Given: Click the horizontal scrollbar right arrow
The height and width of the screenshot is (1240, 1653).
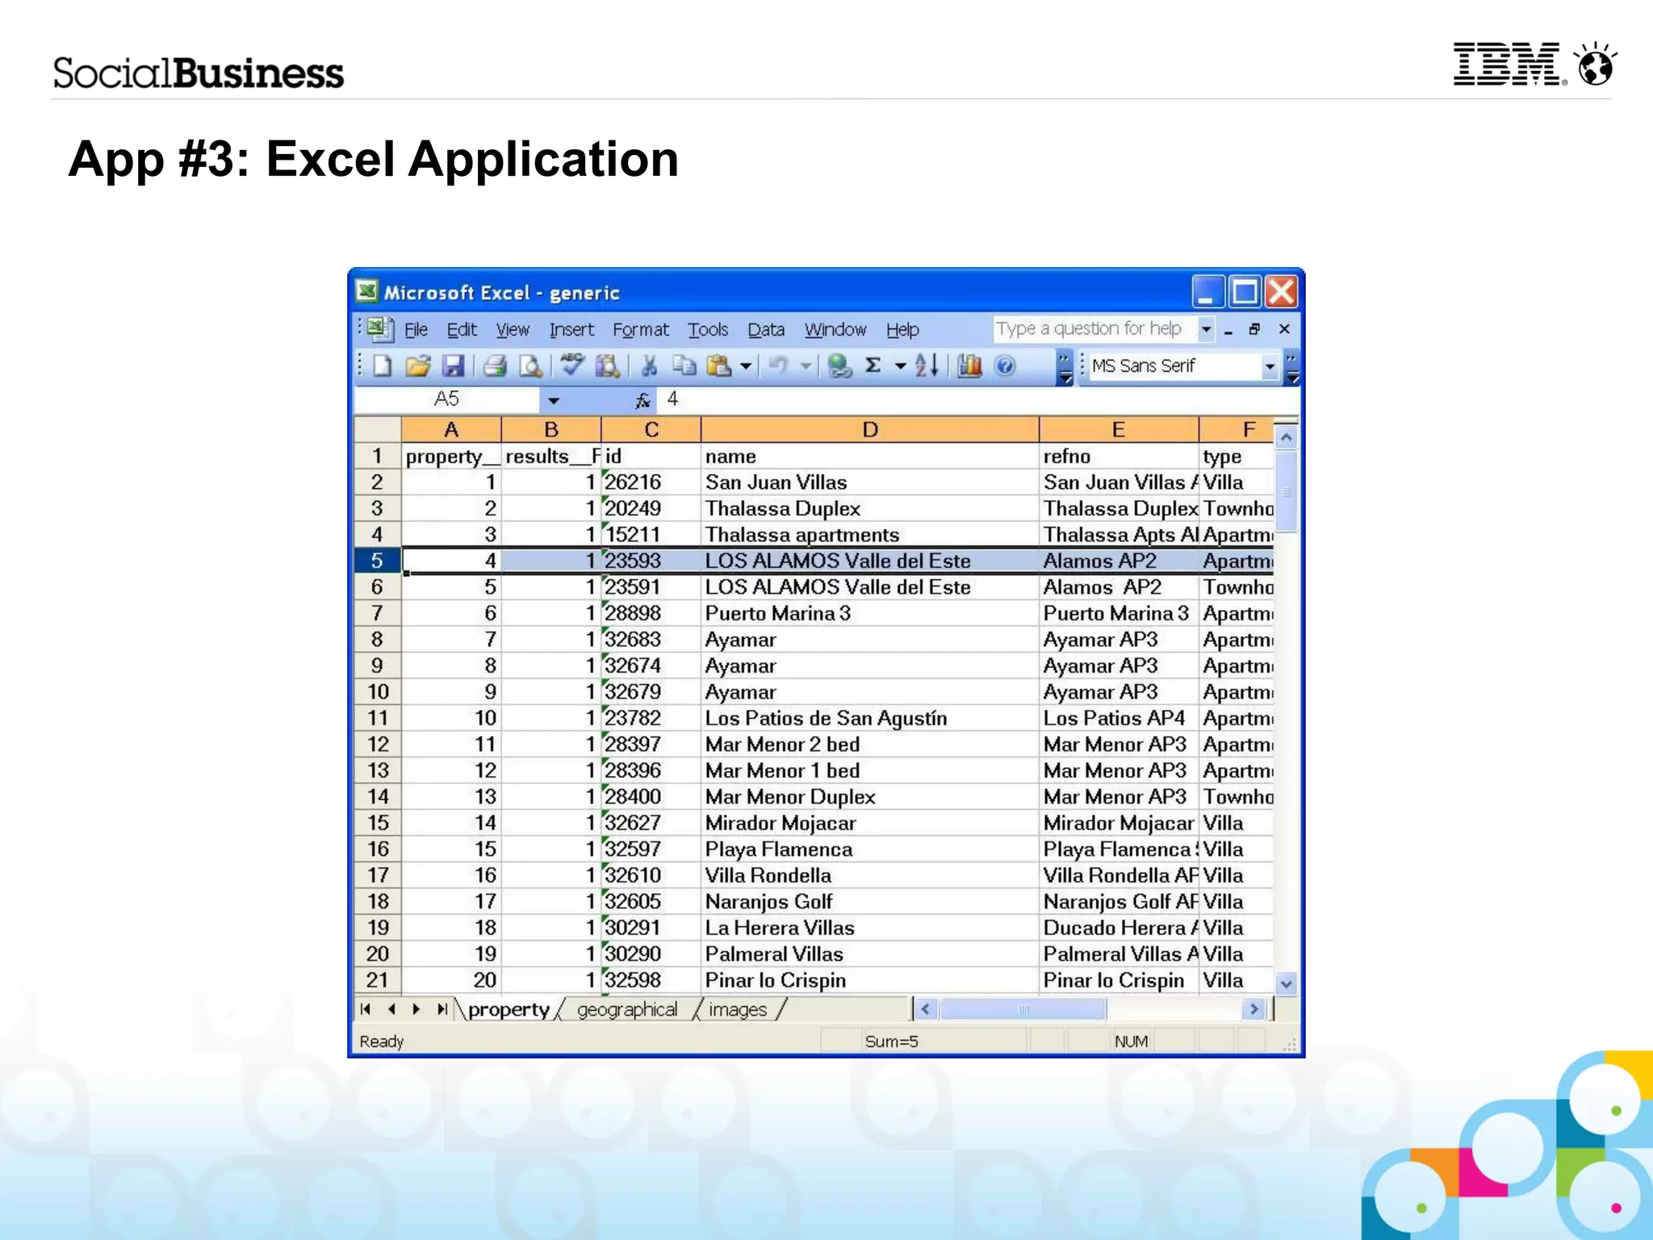Looking at the screenshot, I should 1253,1009.
